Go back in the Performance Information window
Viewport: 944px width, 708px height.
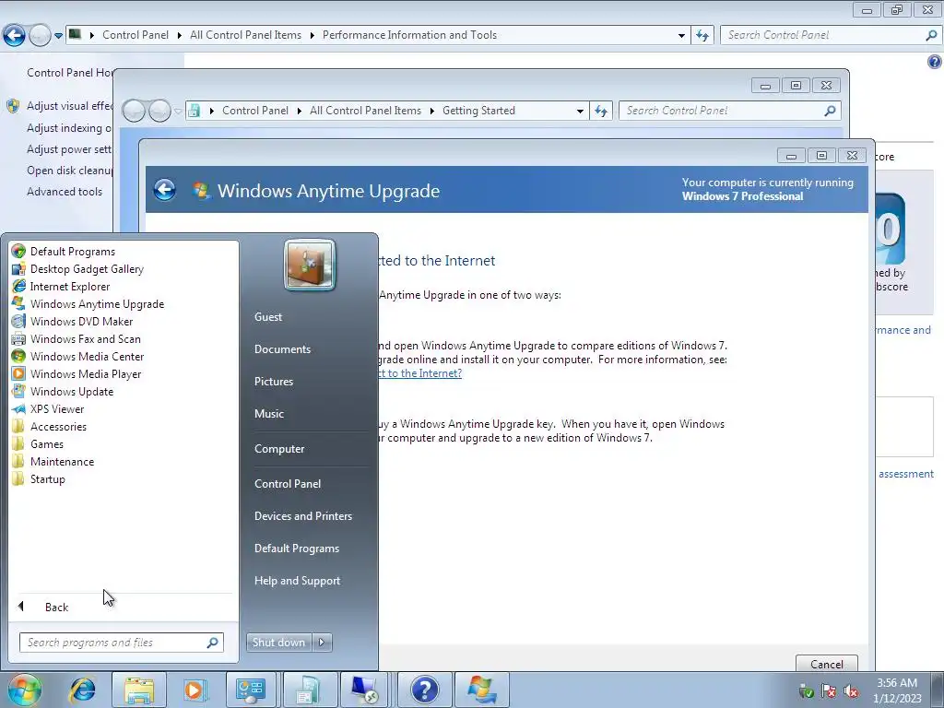[14, 36]
